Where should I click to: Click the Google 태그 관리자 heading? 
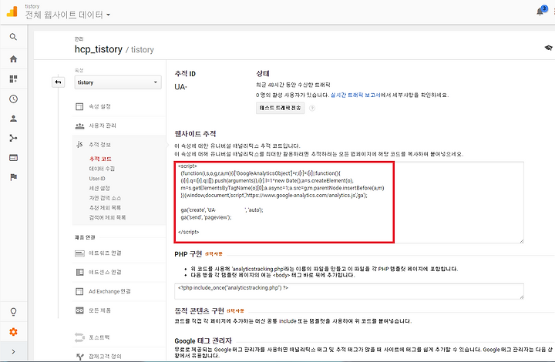tap(203, 340)
